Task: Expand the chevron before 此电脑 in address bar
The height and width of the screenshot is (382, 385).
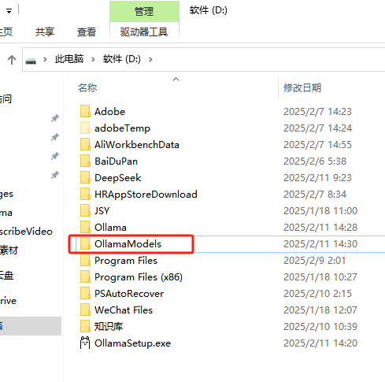Action: [x=45, y=60]
